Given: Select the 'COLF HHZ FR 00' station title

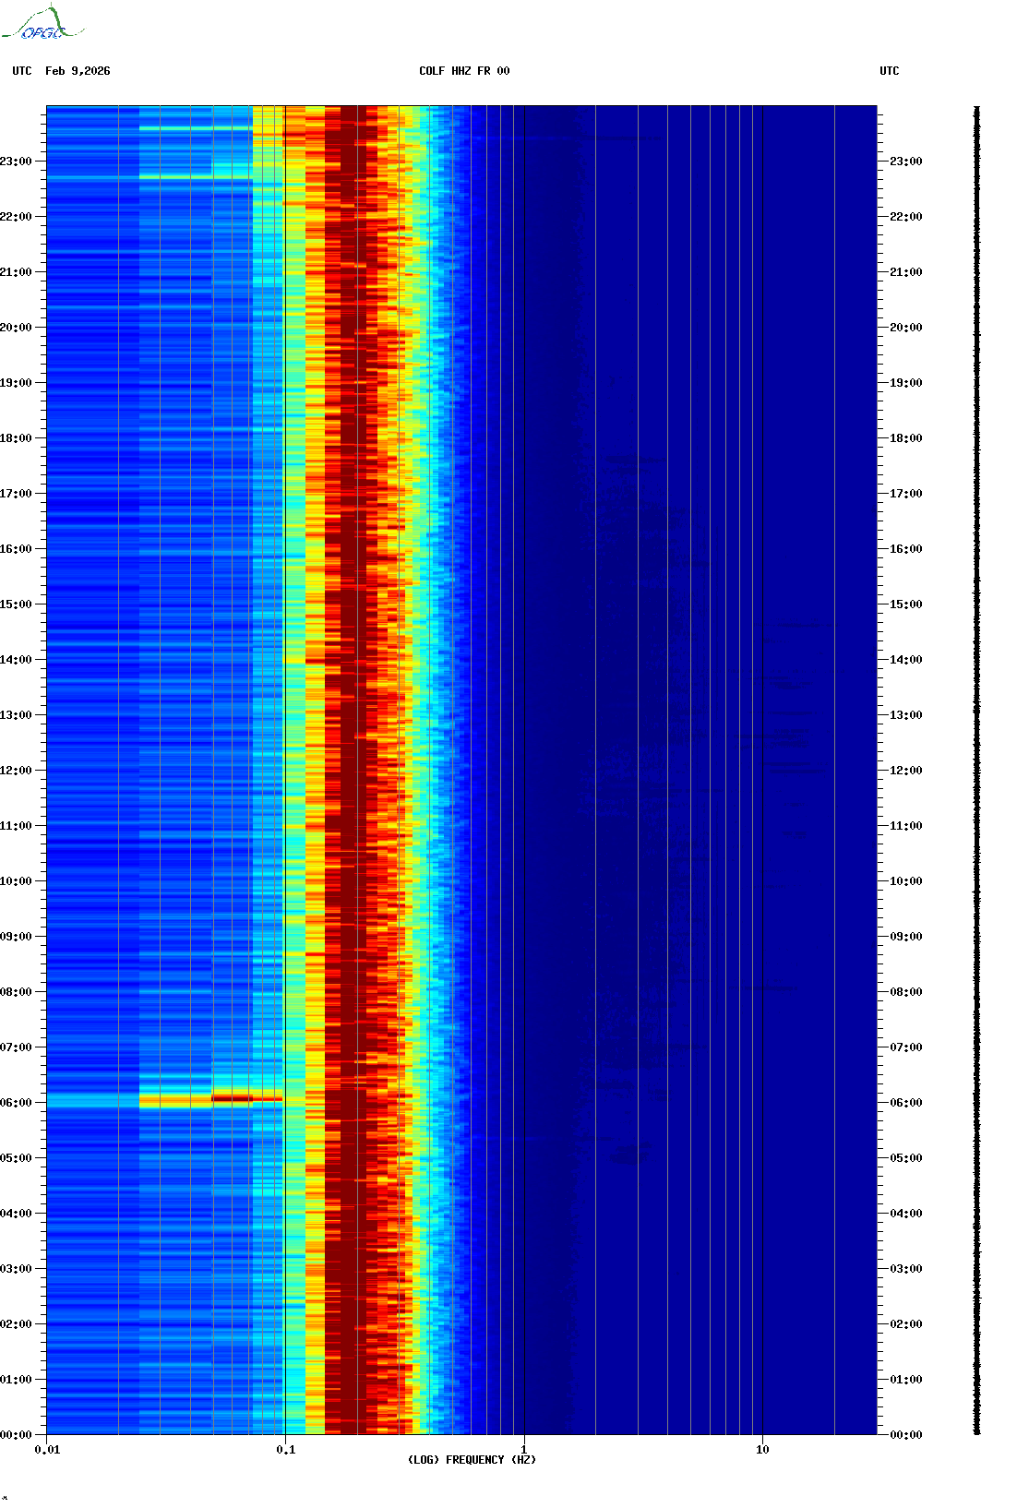Looking at the screenshot, I should coord(463,71).
